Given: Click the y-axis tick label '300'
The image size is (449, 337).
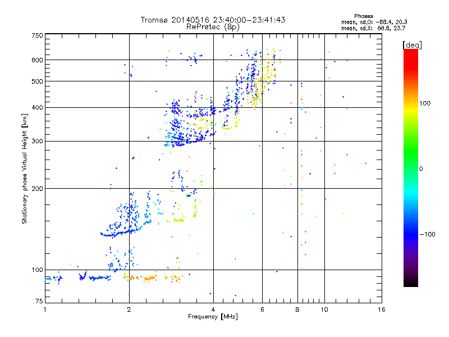Looking at the screenshot, I should point(37,142).
